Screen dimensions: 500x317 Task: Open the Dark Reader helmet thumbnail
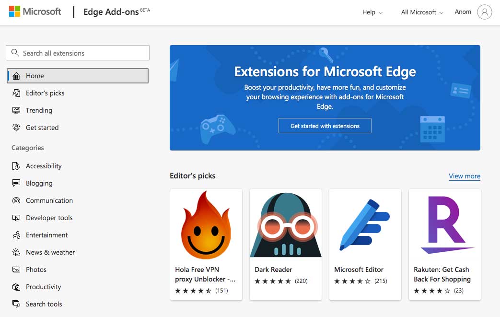pyautogui.click(x=286, y=225)
